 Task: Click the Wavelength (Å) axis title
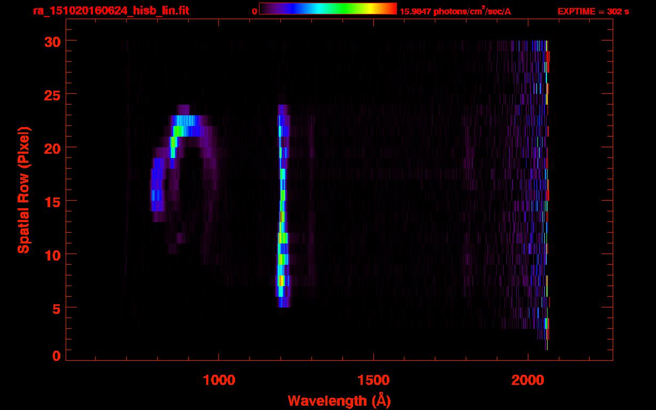coord(339,400)
